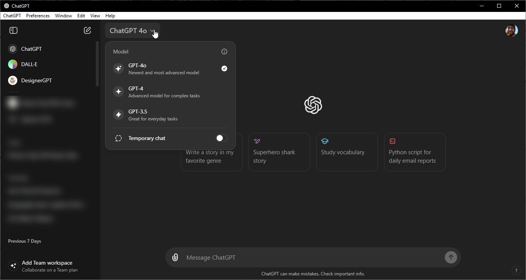526x280 pixels.
Task: Click 'ChatGPT can make mistakes' disclaimer text
Action: click(x=313, y=274)
